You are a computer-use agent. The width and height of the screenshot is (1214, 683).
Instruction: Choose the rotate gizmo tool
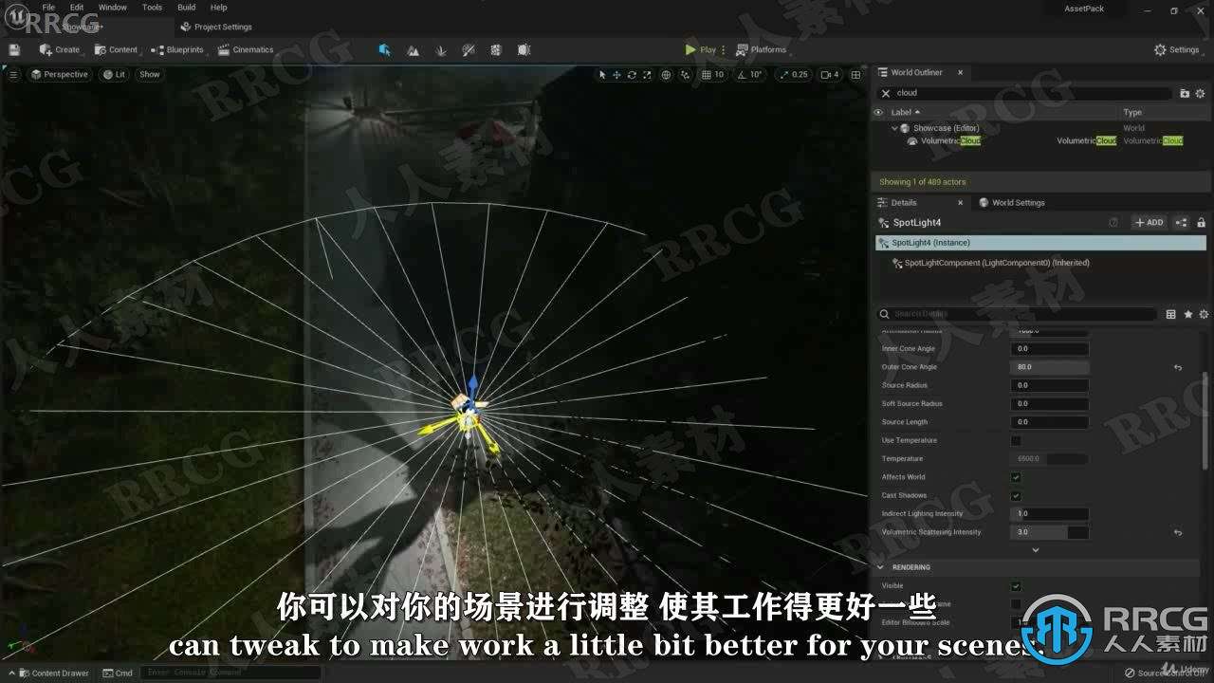[632, 74]
